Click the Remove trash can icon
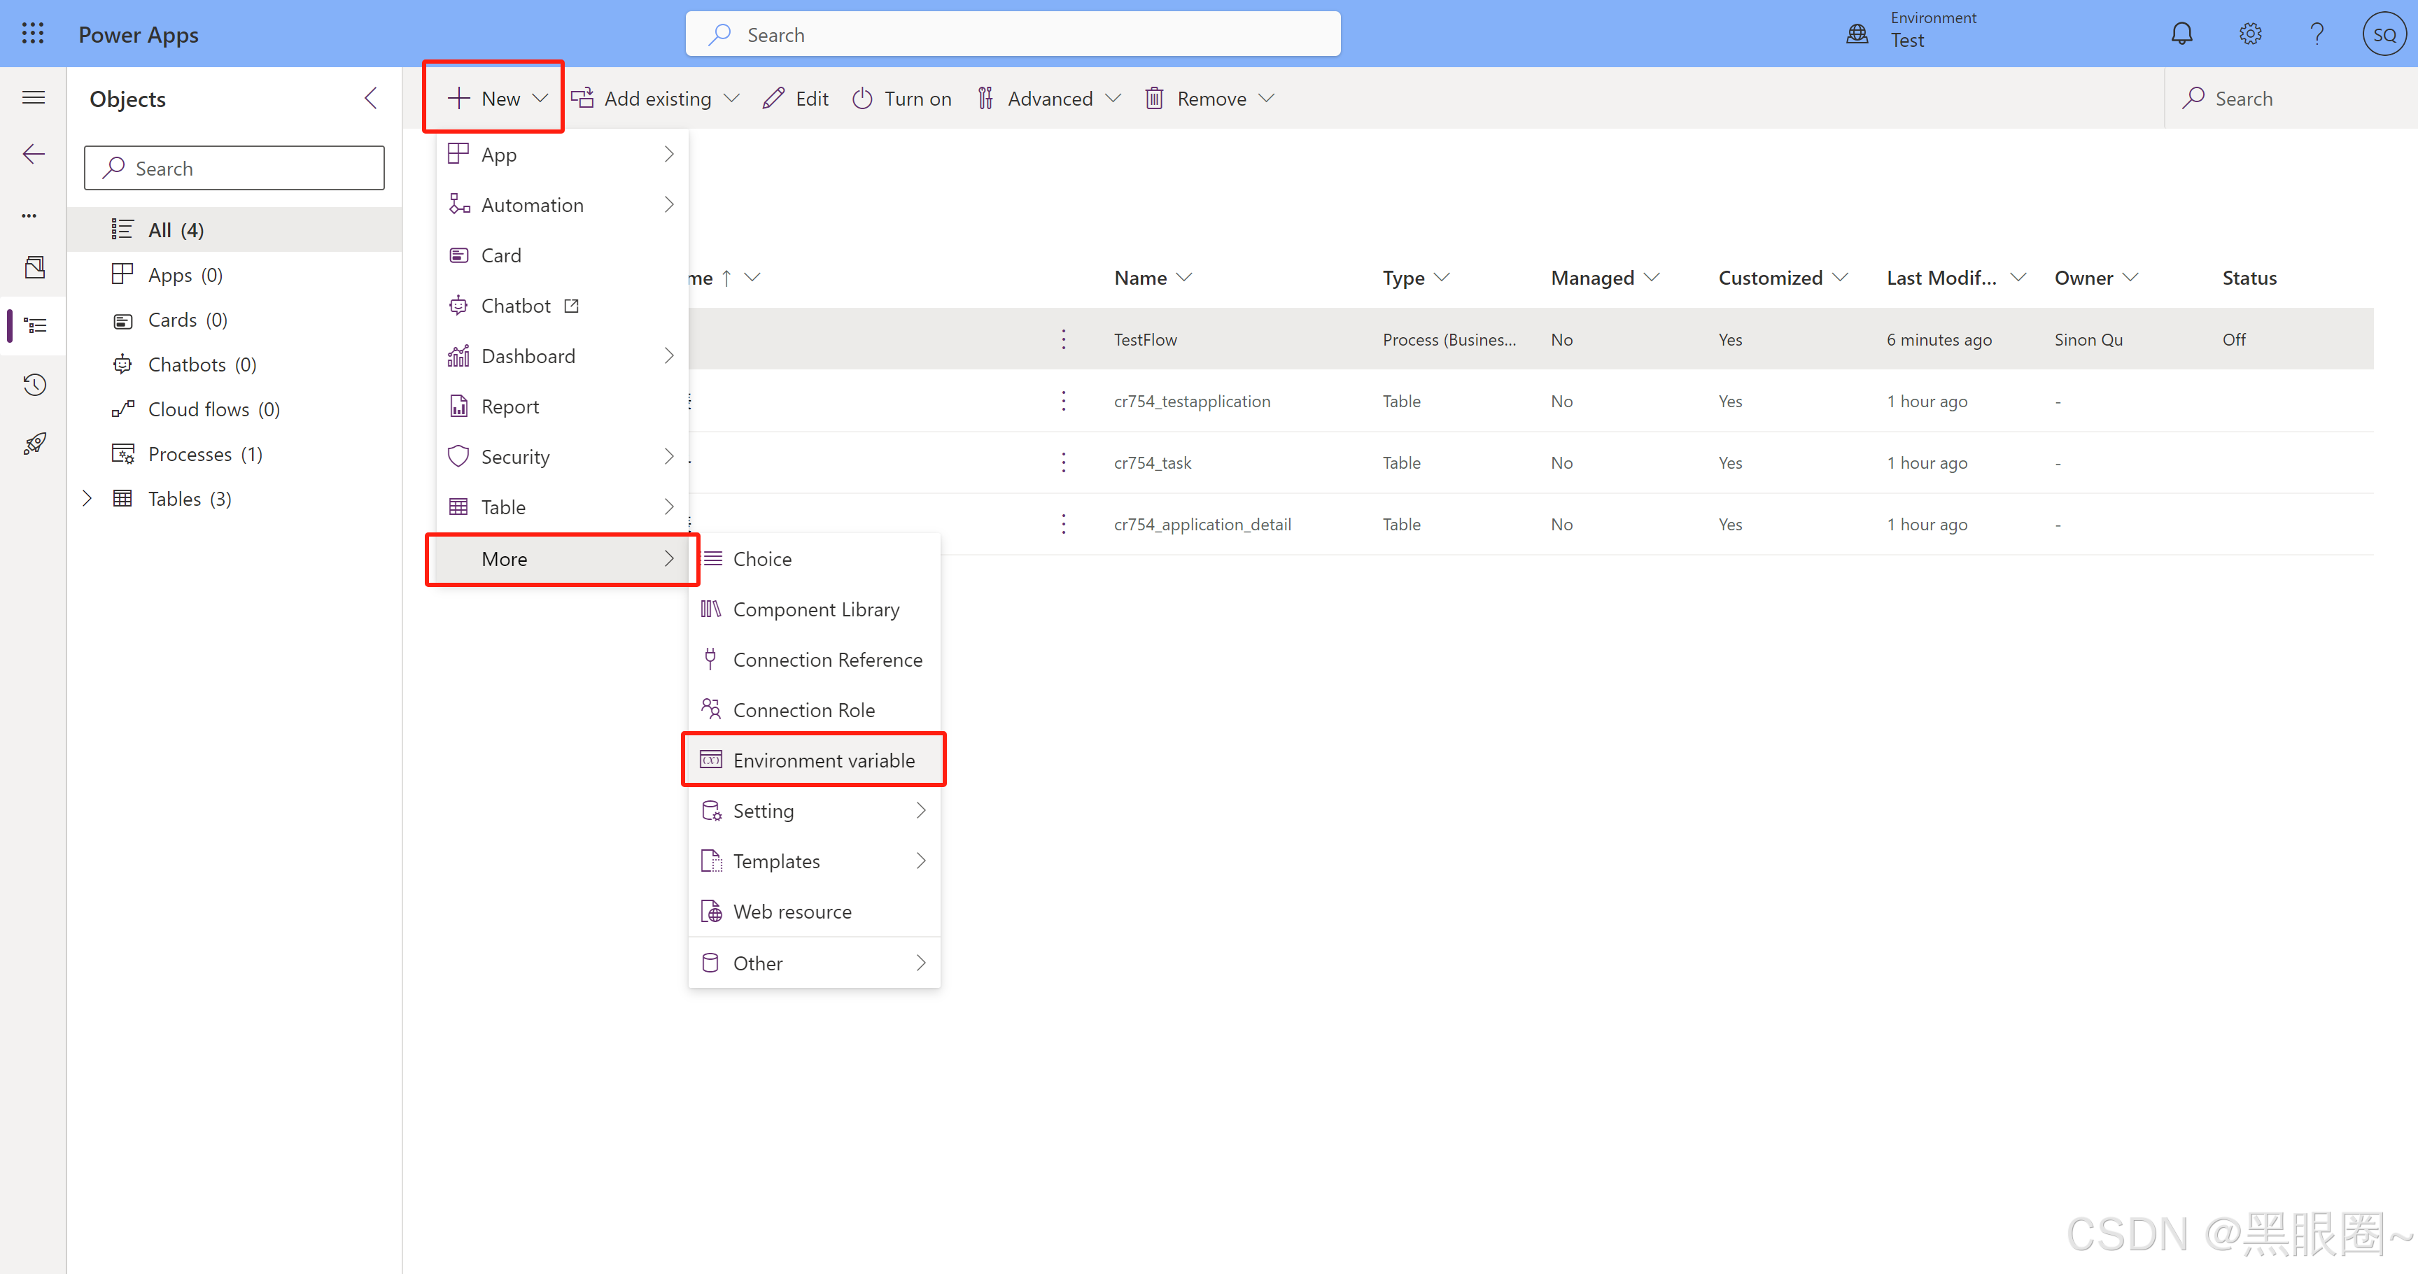 (1155, 97)
